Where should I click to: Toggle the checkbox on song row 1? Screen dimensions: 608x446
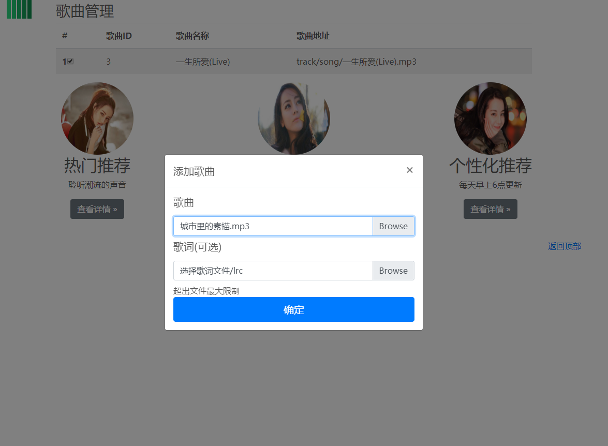click(70, 61)
